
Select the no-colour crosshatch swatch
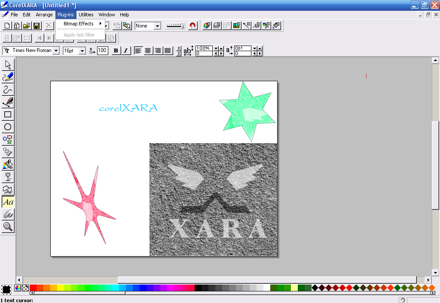[x=25, y=288]
